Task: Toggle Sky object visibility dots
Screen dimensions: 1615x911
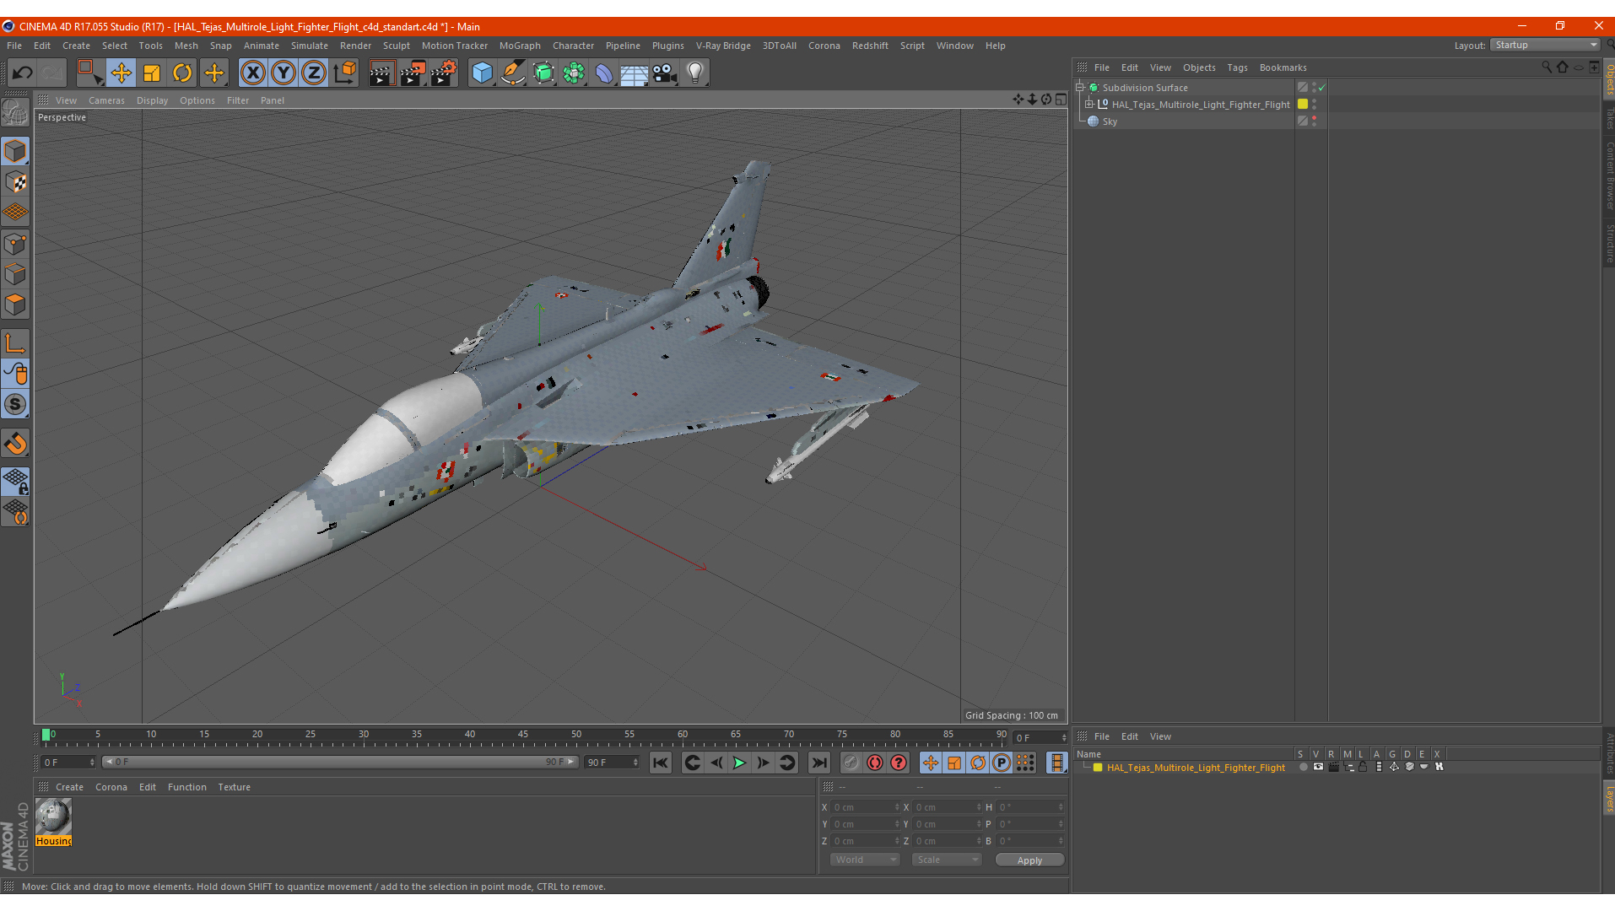Action: tap(1314, 121)
